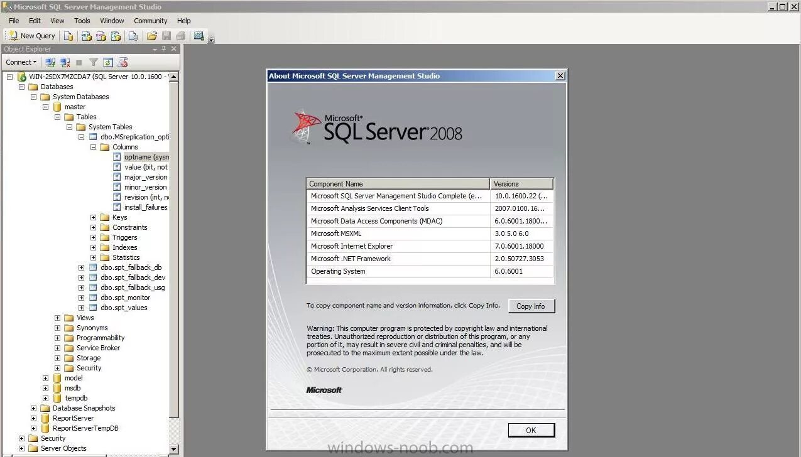The height and width of the screenshot is (457, 801).
Task: Select the dbo.spt_values table
Action: click(x=124, y=308)
